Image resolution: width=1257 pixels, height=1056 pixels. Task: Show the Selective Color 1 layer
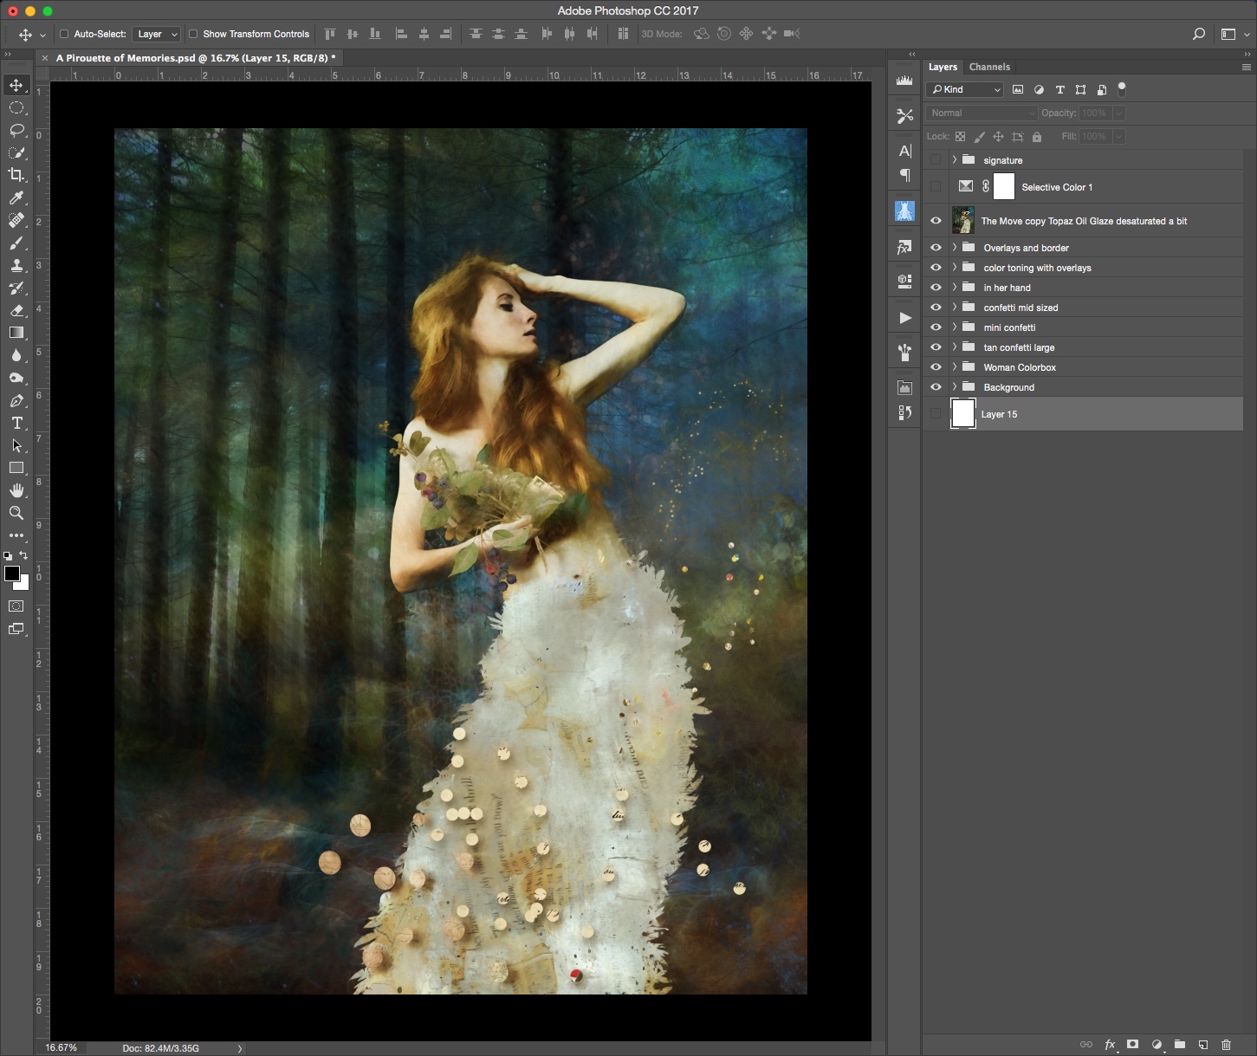pos(936,186)
